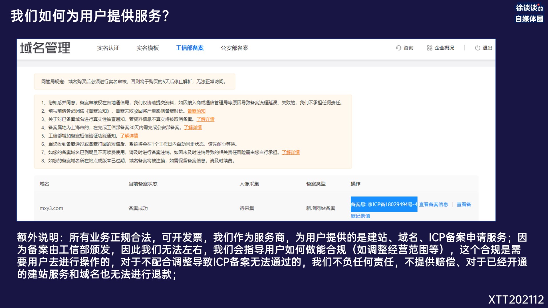Click the 查看备案信息 link
Image resolution: width=548 pixels, height=308 pixels.
click(x=433, y=204)
